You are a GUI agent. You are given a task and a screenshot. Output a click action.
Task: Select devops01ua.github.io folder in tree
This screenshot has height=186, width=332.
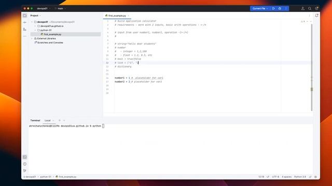click(52, 26)
